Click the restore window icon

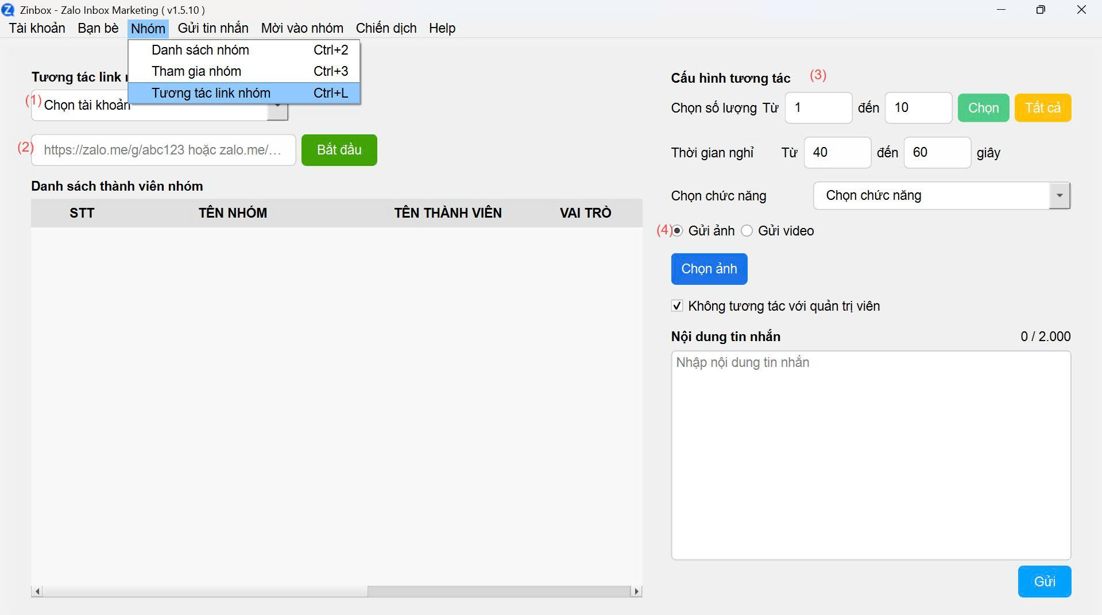pos(1041,10)
